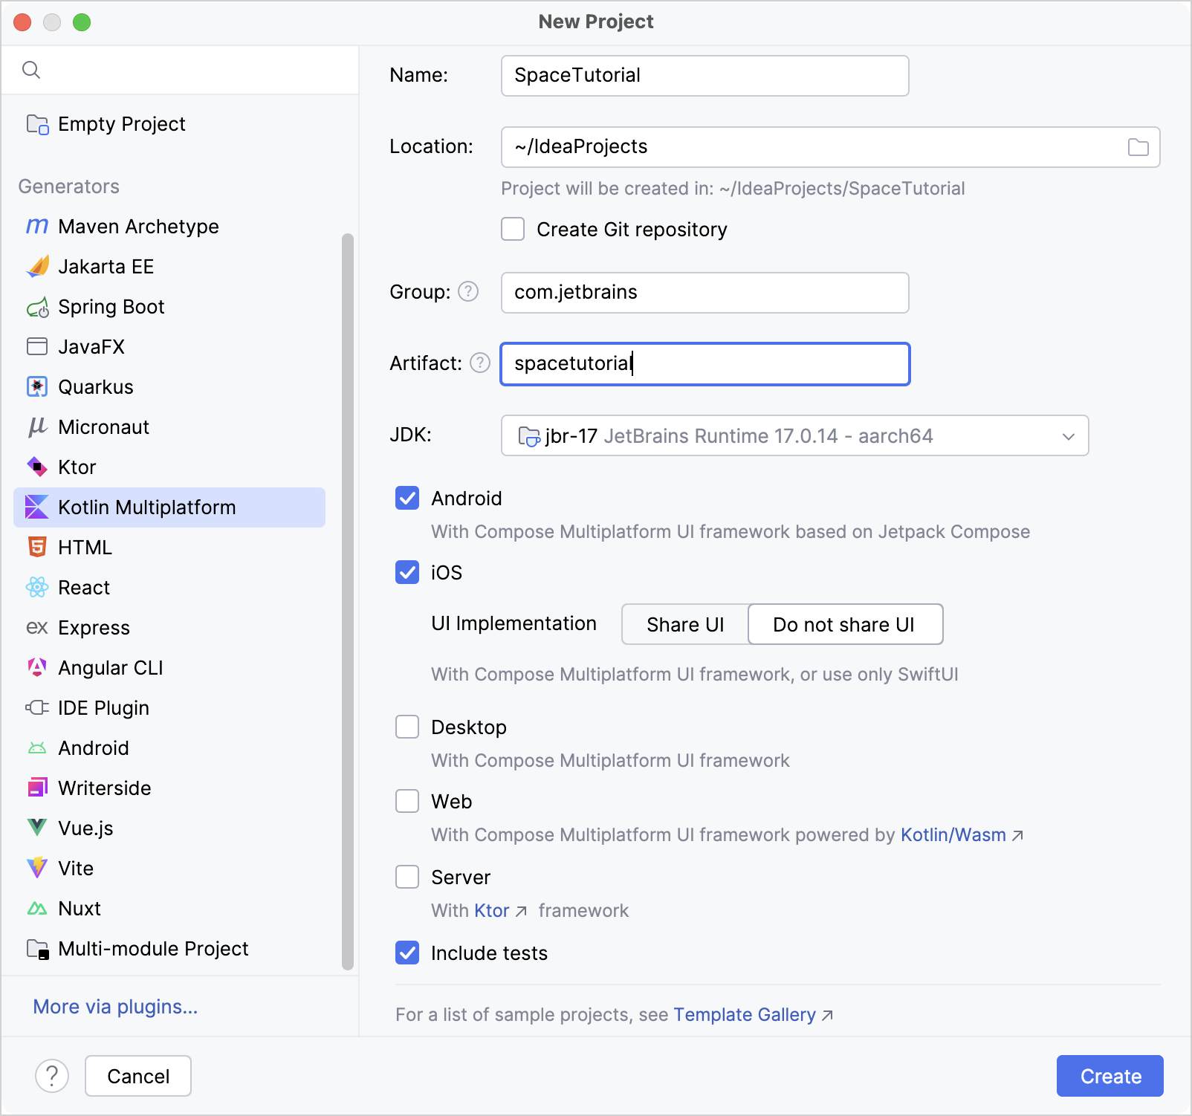
Task: Uncheck the Android platform option
Action: click(x=406, y=498)
